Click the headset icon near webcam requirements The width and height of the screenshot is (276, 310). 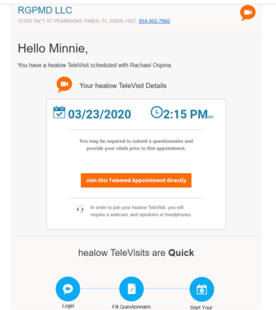tap(80, 209)
